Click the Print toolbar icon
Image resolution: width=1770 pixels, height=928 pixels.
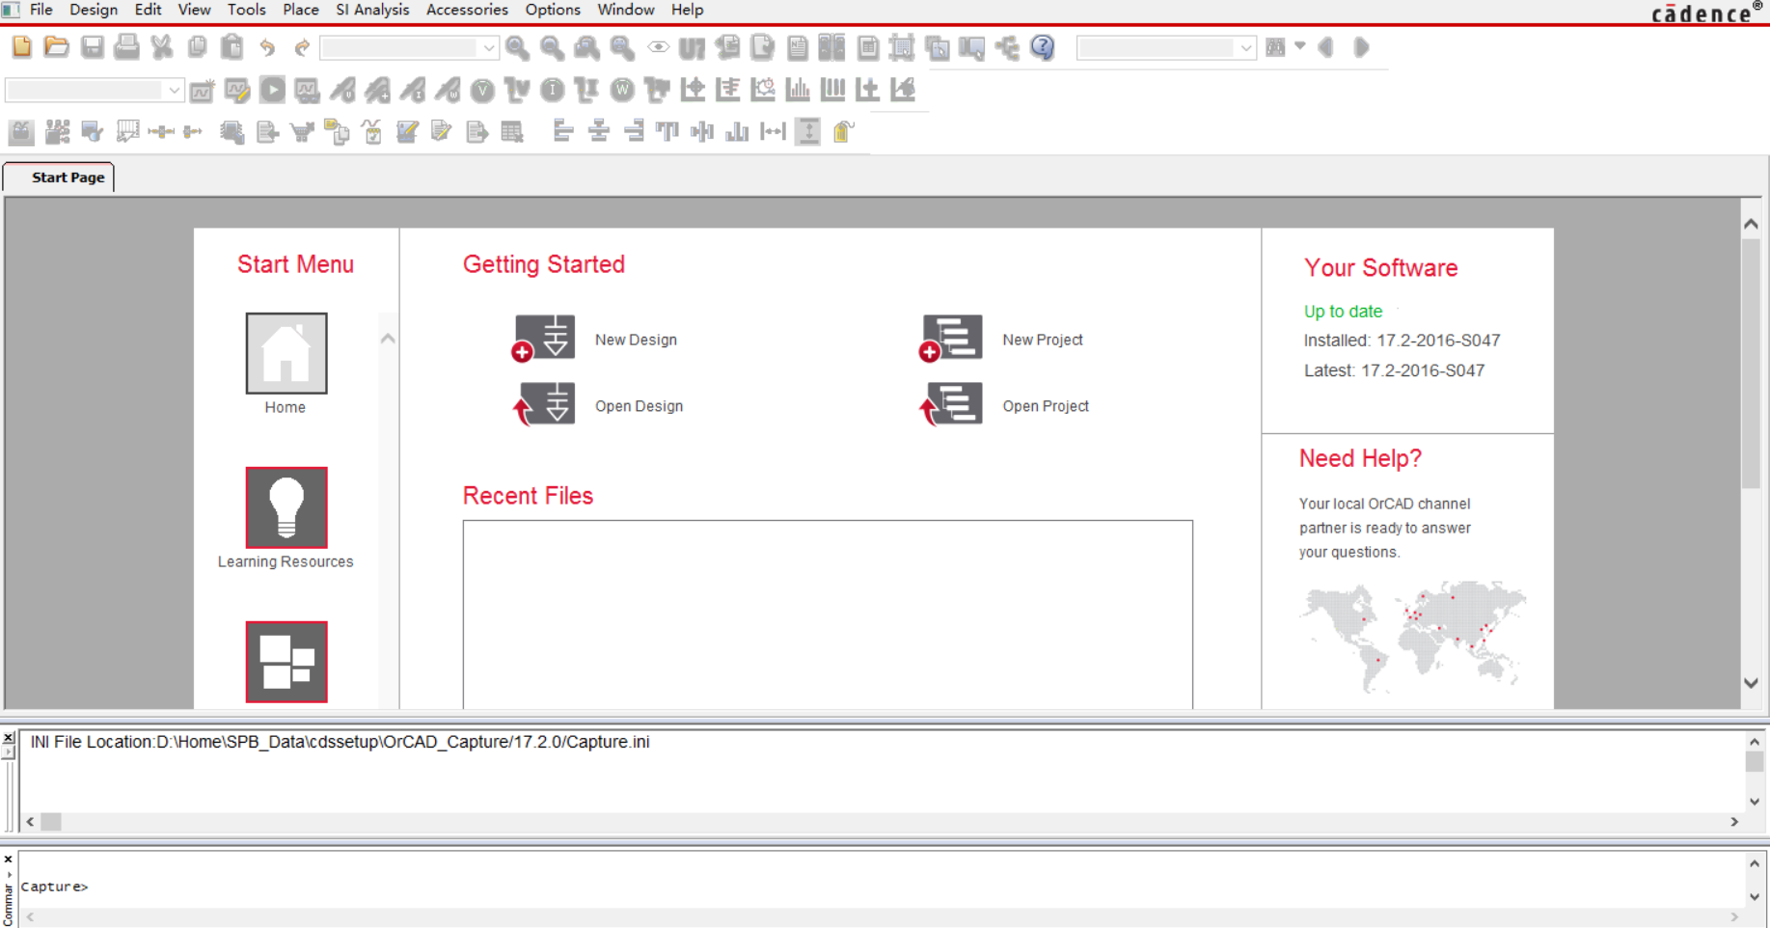point(126,46)
